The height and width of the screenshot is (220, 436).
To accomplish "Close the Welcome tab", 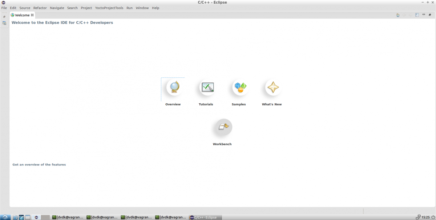I will pyautogui.click(x=32, y=15).
